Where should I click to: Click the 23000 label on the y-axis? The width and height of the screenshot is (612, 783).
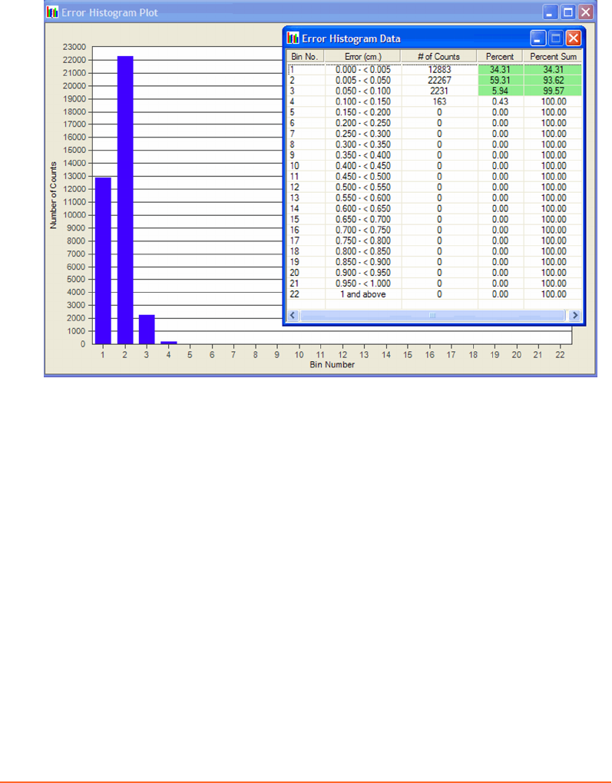(74, 47)
